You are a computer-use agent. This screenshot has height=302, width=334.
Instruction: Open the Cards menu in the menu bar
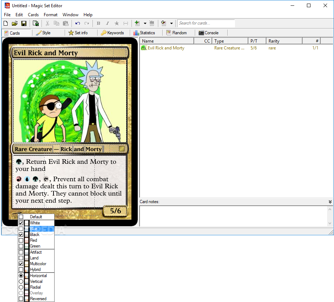(x=33, y=15)
